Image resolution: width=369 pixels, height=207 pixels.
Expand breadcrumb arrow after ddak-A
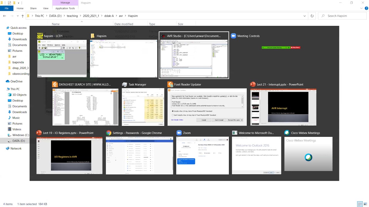[x=116, y=16]
